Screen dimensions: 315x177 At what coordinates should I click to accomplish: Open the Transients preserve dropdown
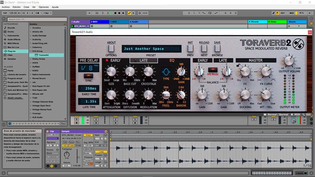coord(88,160)
